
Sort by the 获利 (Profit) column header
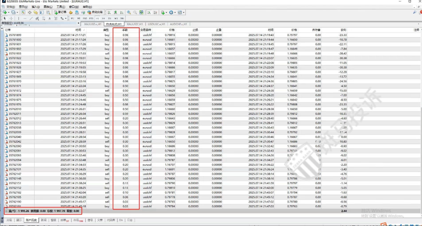tap(343, 30)
